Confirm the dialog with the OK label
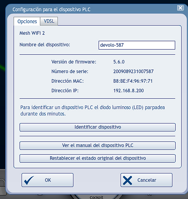This screenshot has height=199, width=188. coord(48,180)
